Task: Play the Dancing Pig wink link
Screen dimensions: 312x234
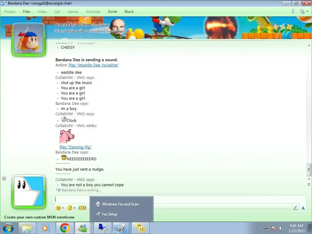Action: 76,147
